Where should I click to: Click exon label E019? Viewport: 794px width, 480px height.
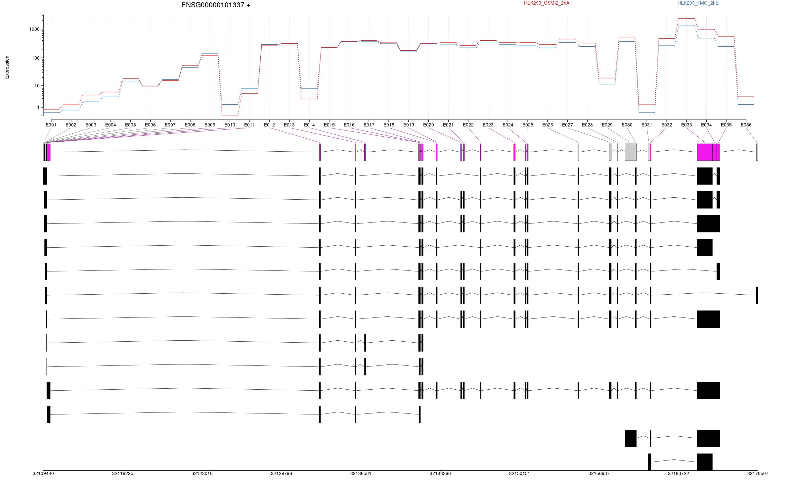(409, 125)
